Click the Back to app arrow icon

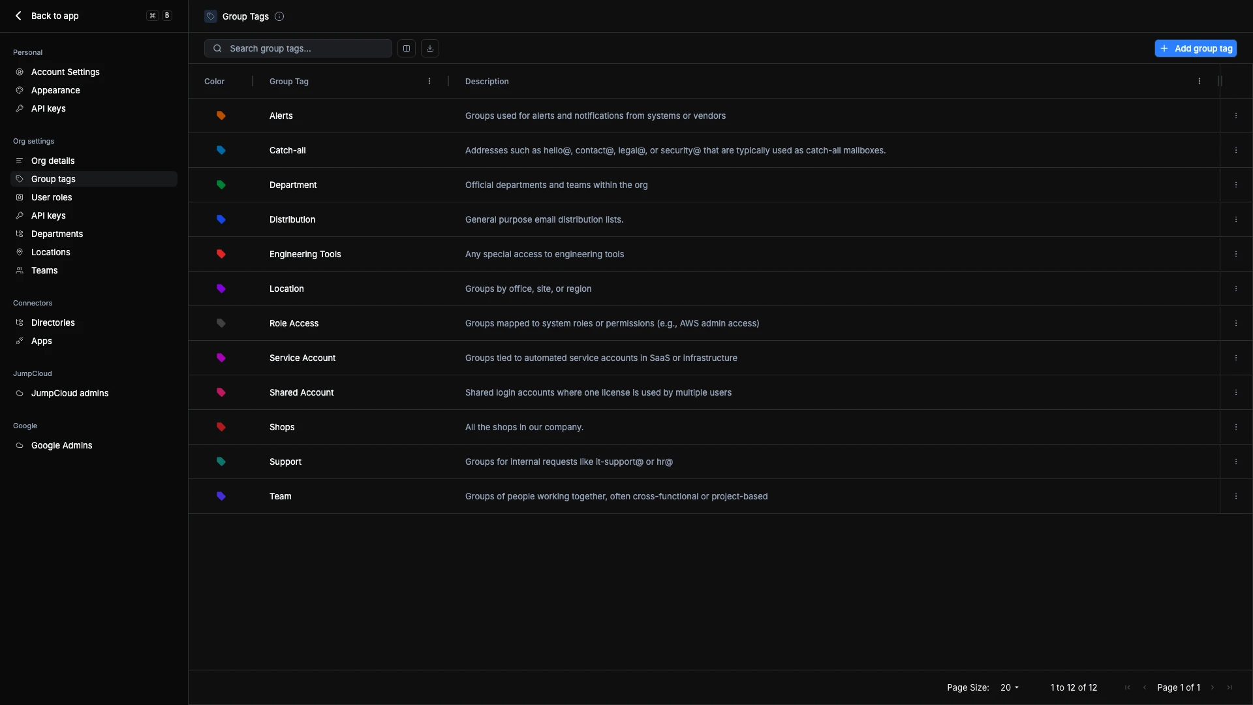(x=18, y=16)
